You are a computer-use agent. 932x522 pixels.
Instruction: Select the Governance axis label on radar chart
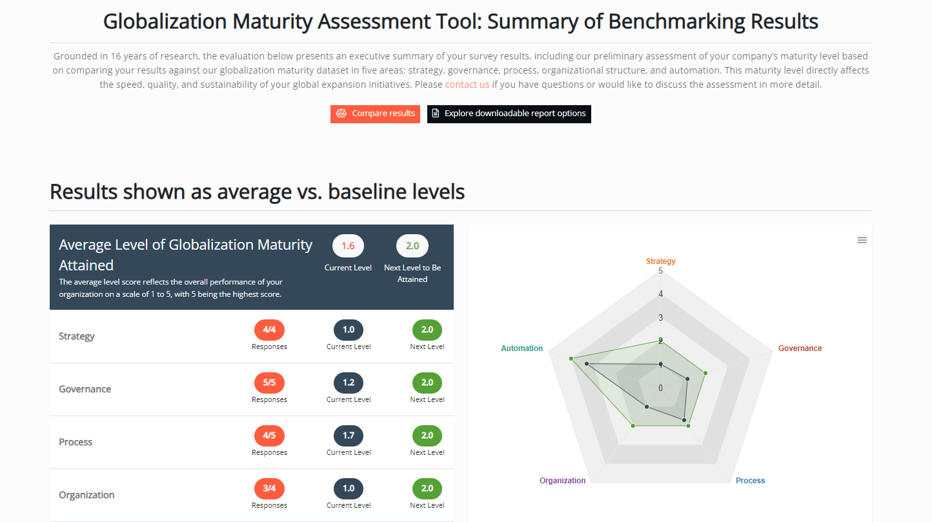[x=800, y=348]
